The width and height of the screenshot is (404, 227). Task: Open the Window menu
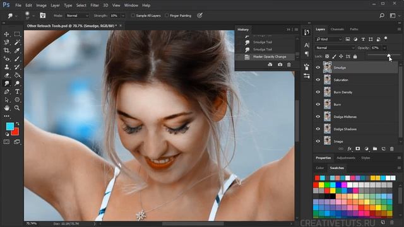(x=131, y=5)
